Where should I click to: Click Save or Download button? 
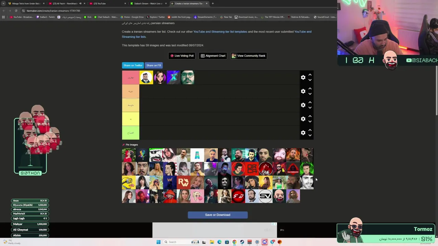[x=218, y=215]
